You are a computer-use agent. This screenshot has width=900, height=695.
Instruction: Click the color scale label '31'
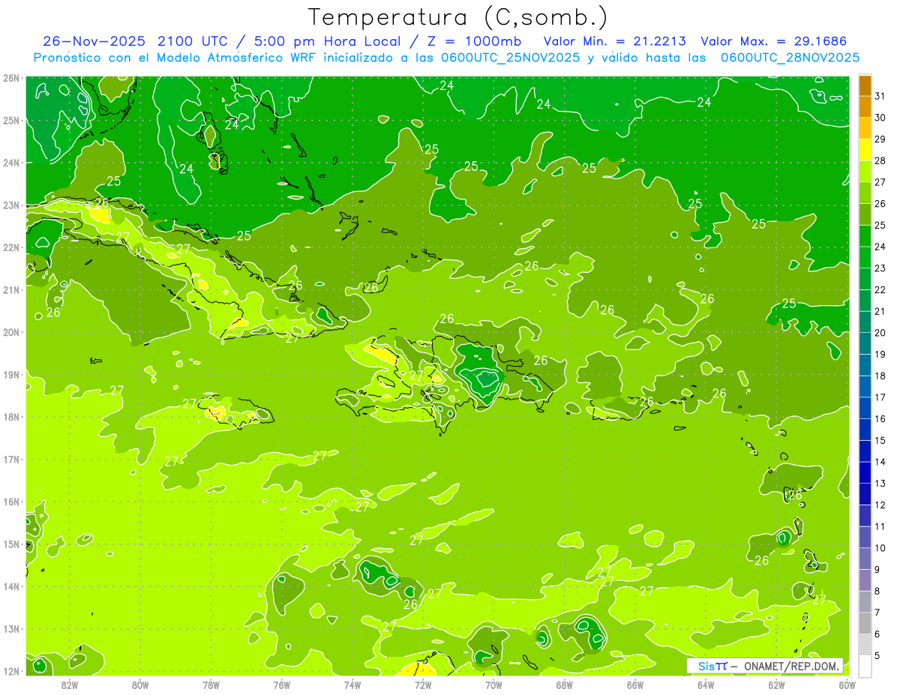(x=880, y=96)
